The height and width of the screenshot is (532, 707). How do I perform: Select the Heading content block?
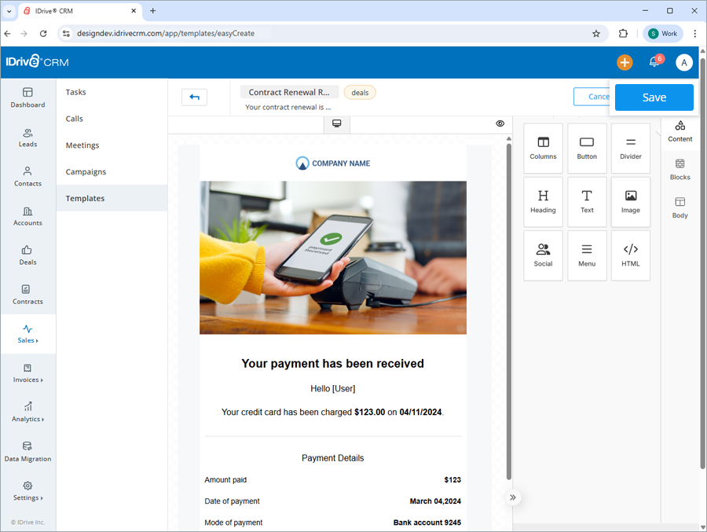click(x=543, y=201)
